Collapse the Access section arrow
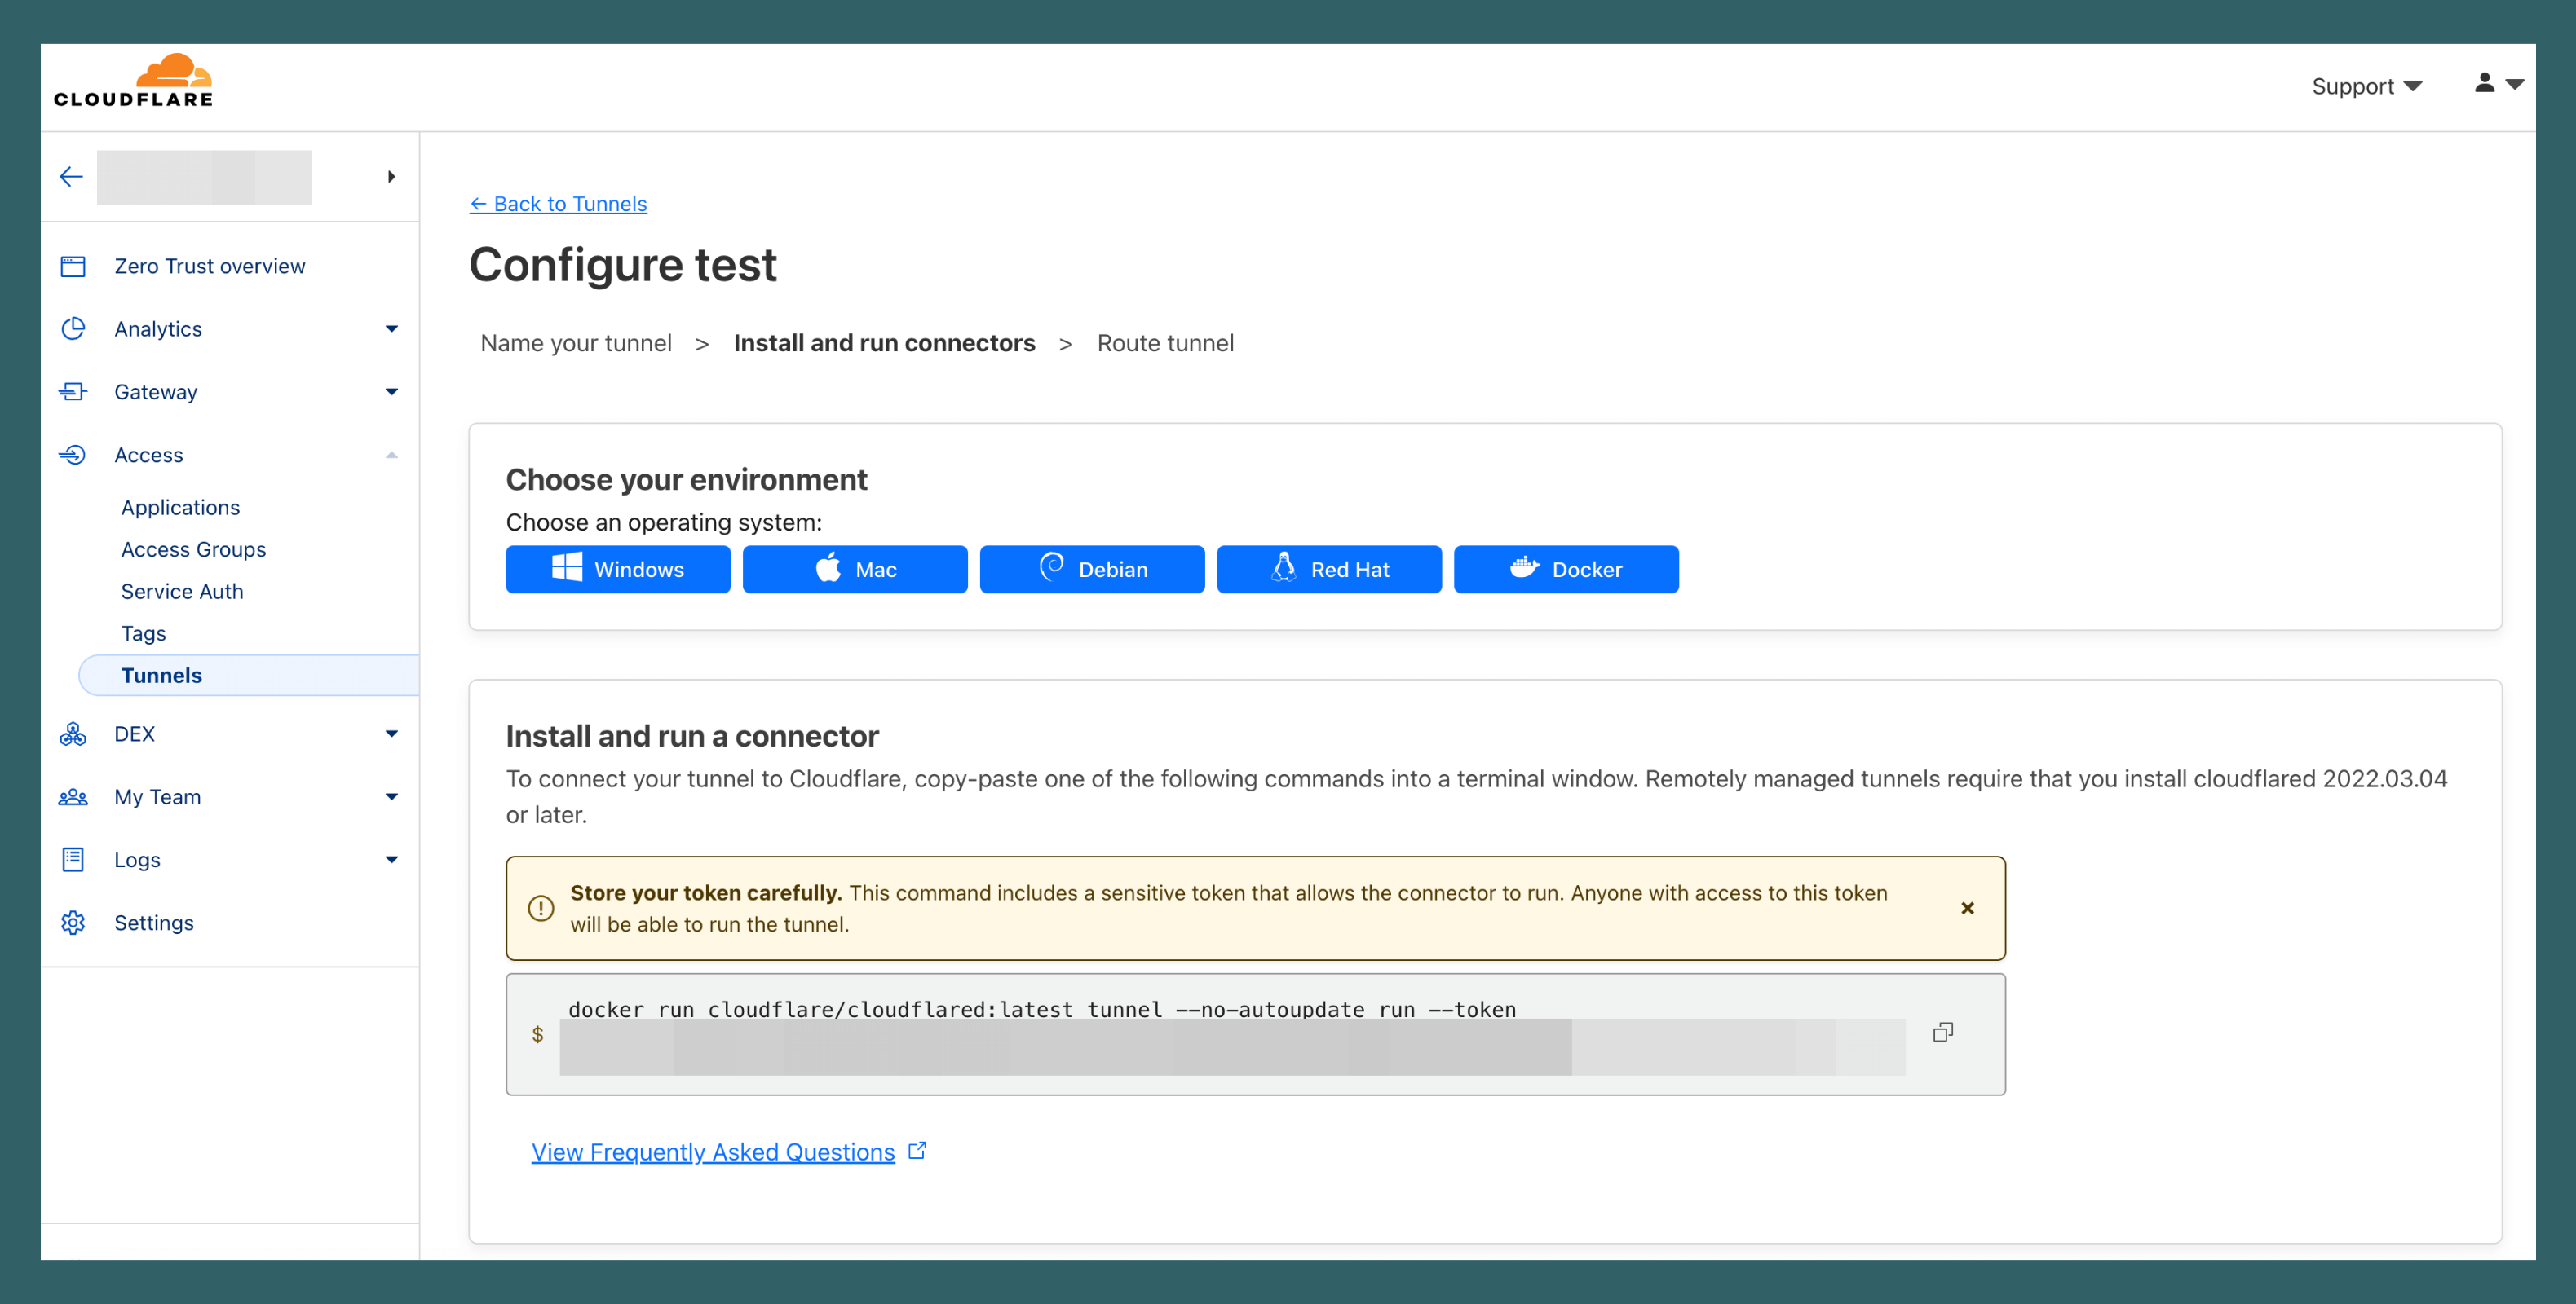This screenshot has width=2576, height=1304. pos(391,456)
